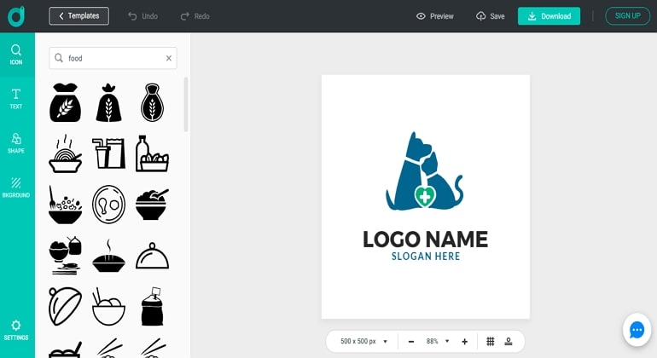Click the DesignEvo logo icon
The height and width of the screenshot is (358, 657).
click(x=16, y=16)
